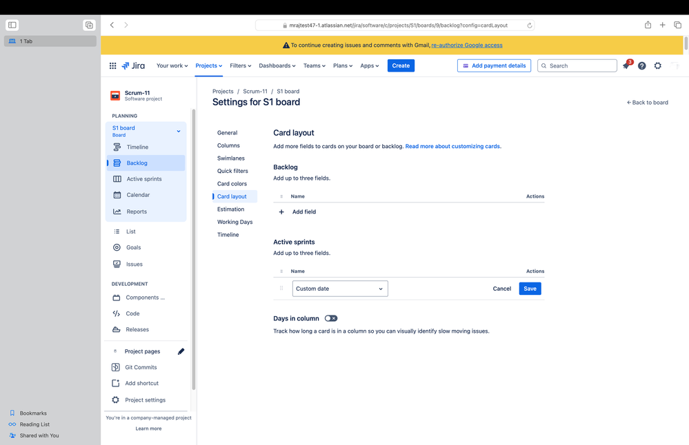689x445 pixels.
Task: Cancel adding the active sprints field
Action: click(502, 289)
